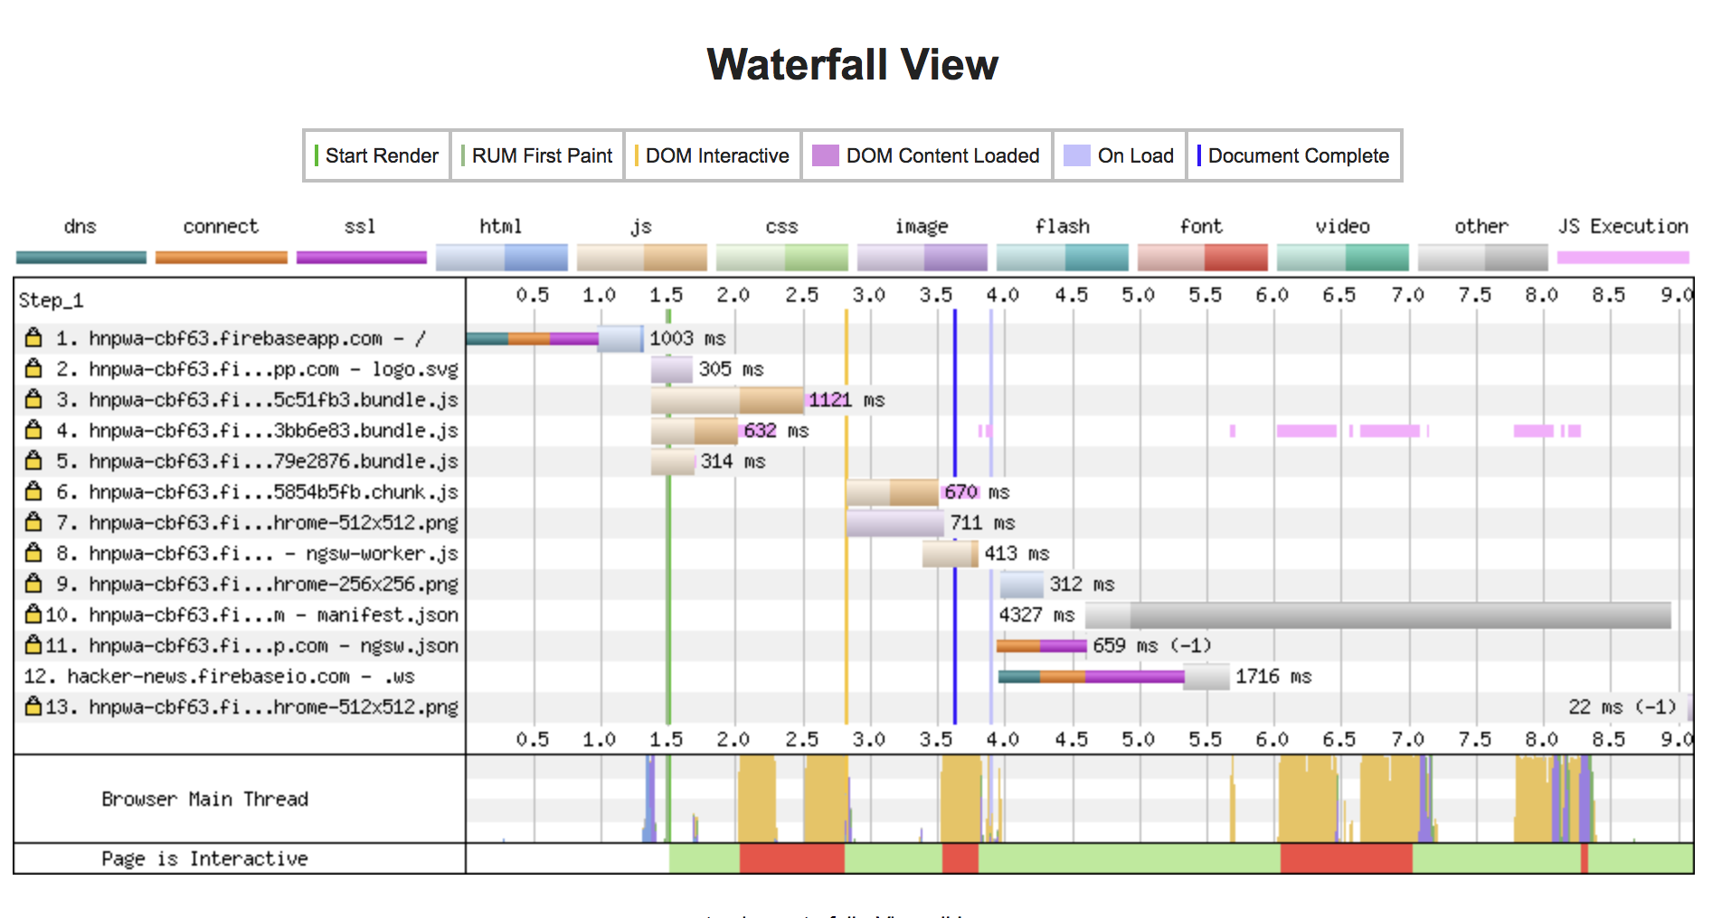The image size is (1731, 918).
Task: Click the purple ssl color swatch
Action: [361, 258]
